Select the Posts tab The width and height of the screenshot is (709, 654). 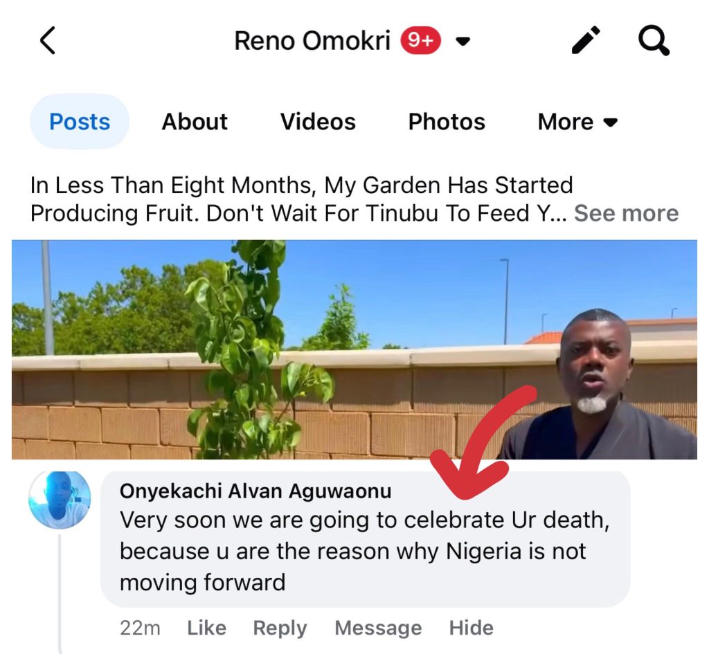(80, 122)
